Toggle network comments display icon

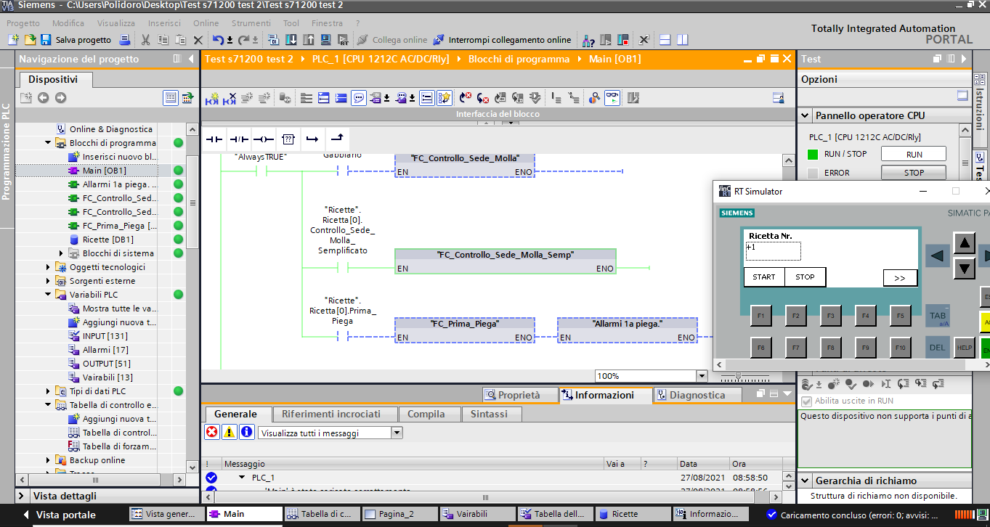click(x=359, y=97)
